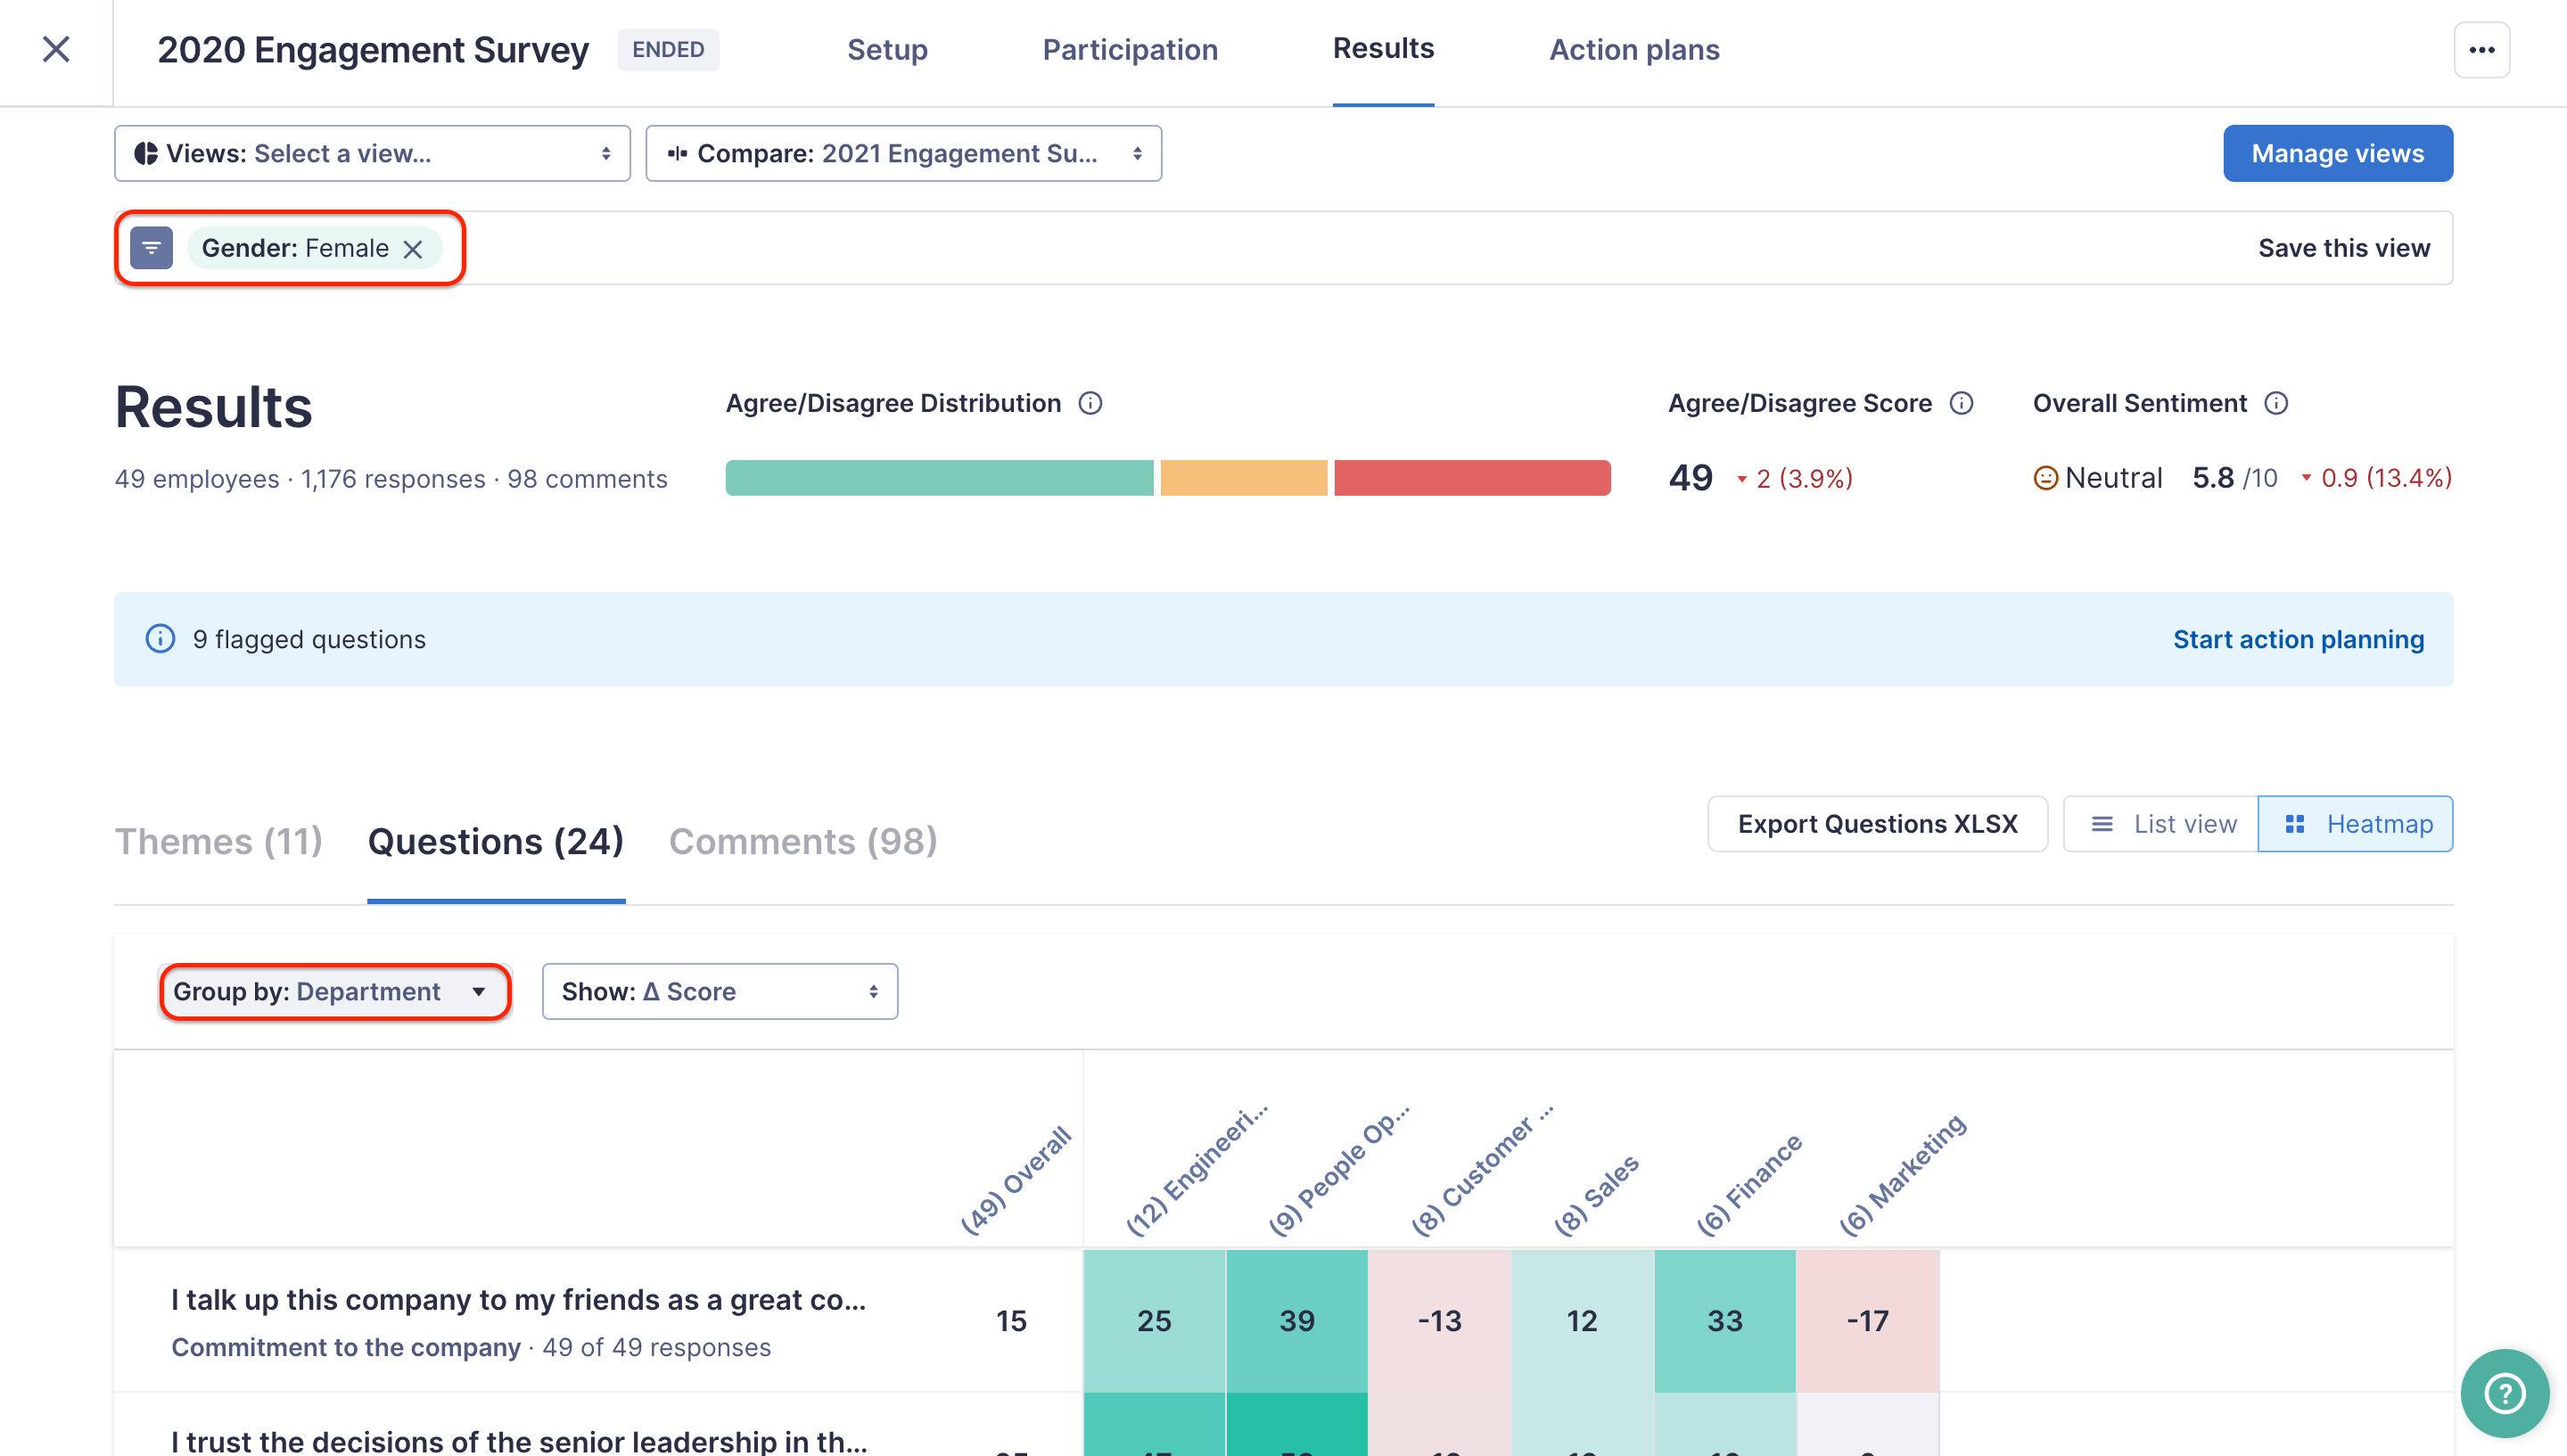Click heatmap cell with score 25
2567x1456 pixels.
click(1154, 1321)
